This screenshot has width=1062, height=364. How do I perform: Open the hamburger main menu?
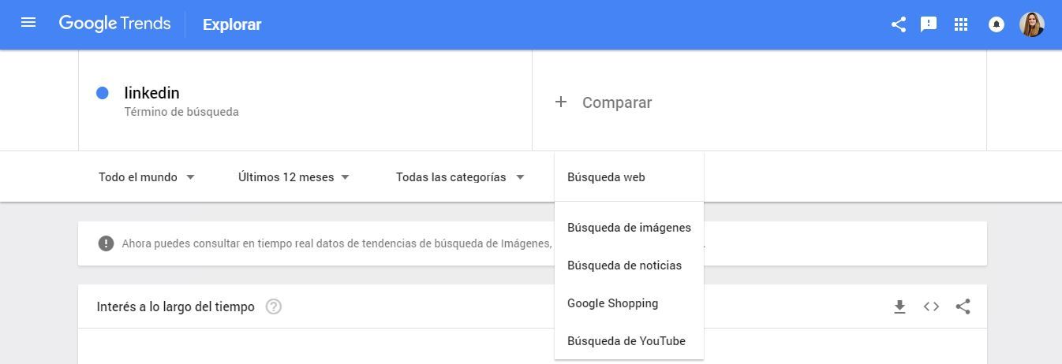tap(28, 23)
